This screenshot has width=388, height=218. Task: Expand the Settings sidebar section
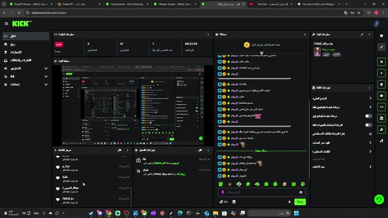click(26, 84)
